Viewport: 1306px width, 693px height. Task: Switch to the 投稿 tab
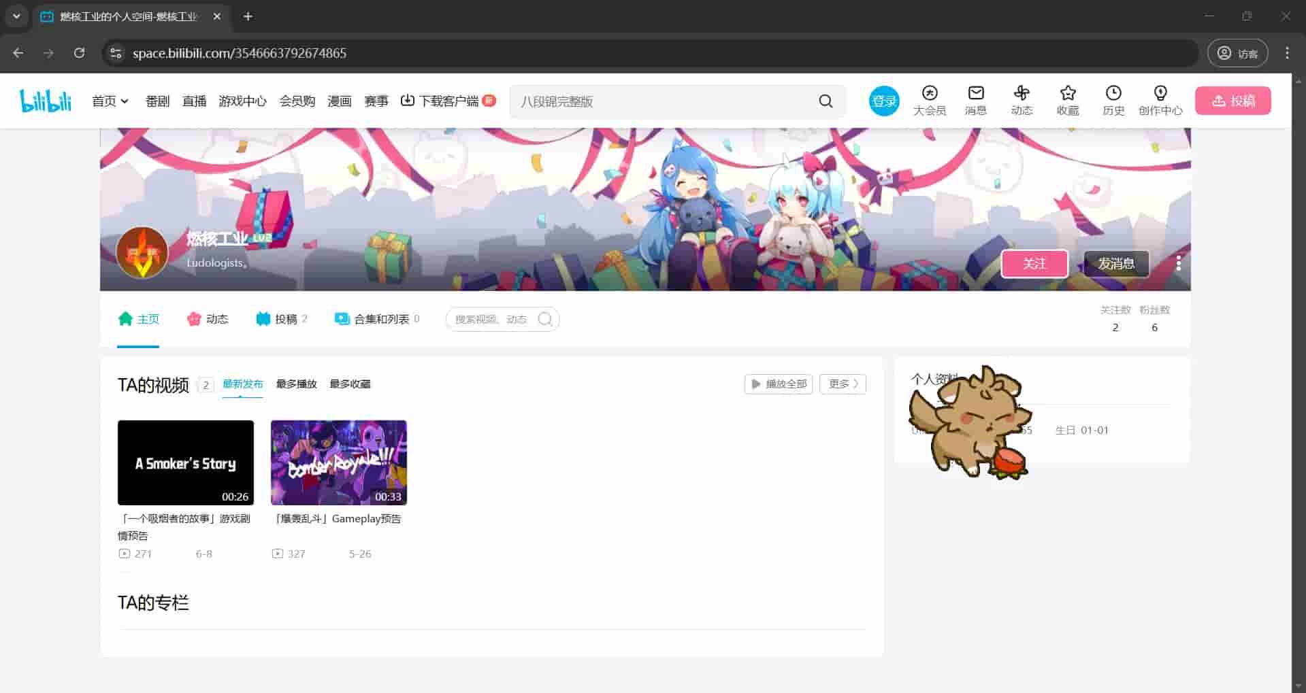point(281,319)
